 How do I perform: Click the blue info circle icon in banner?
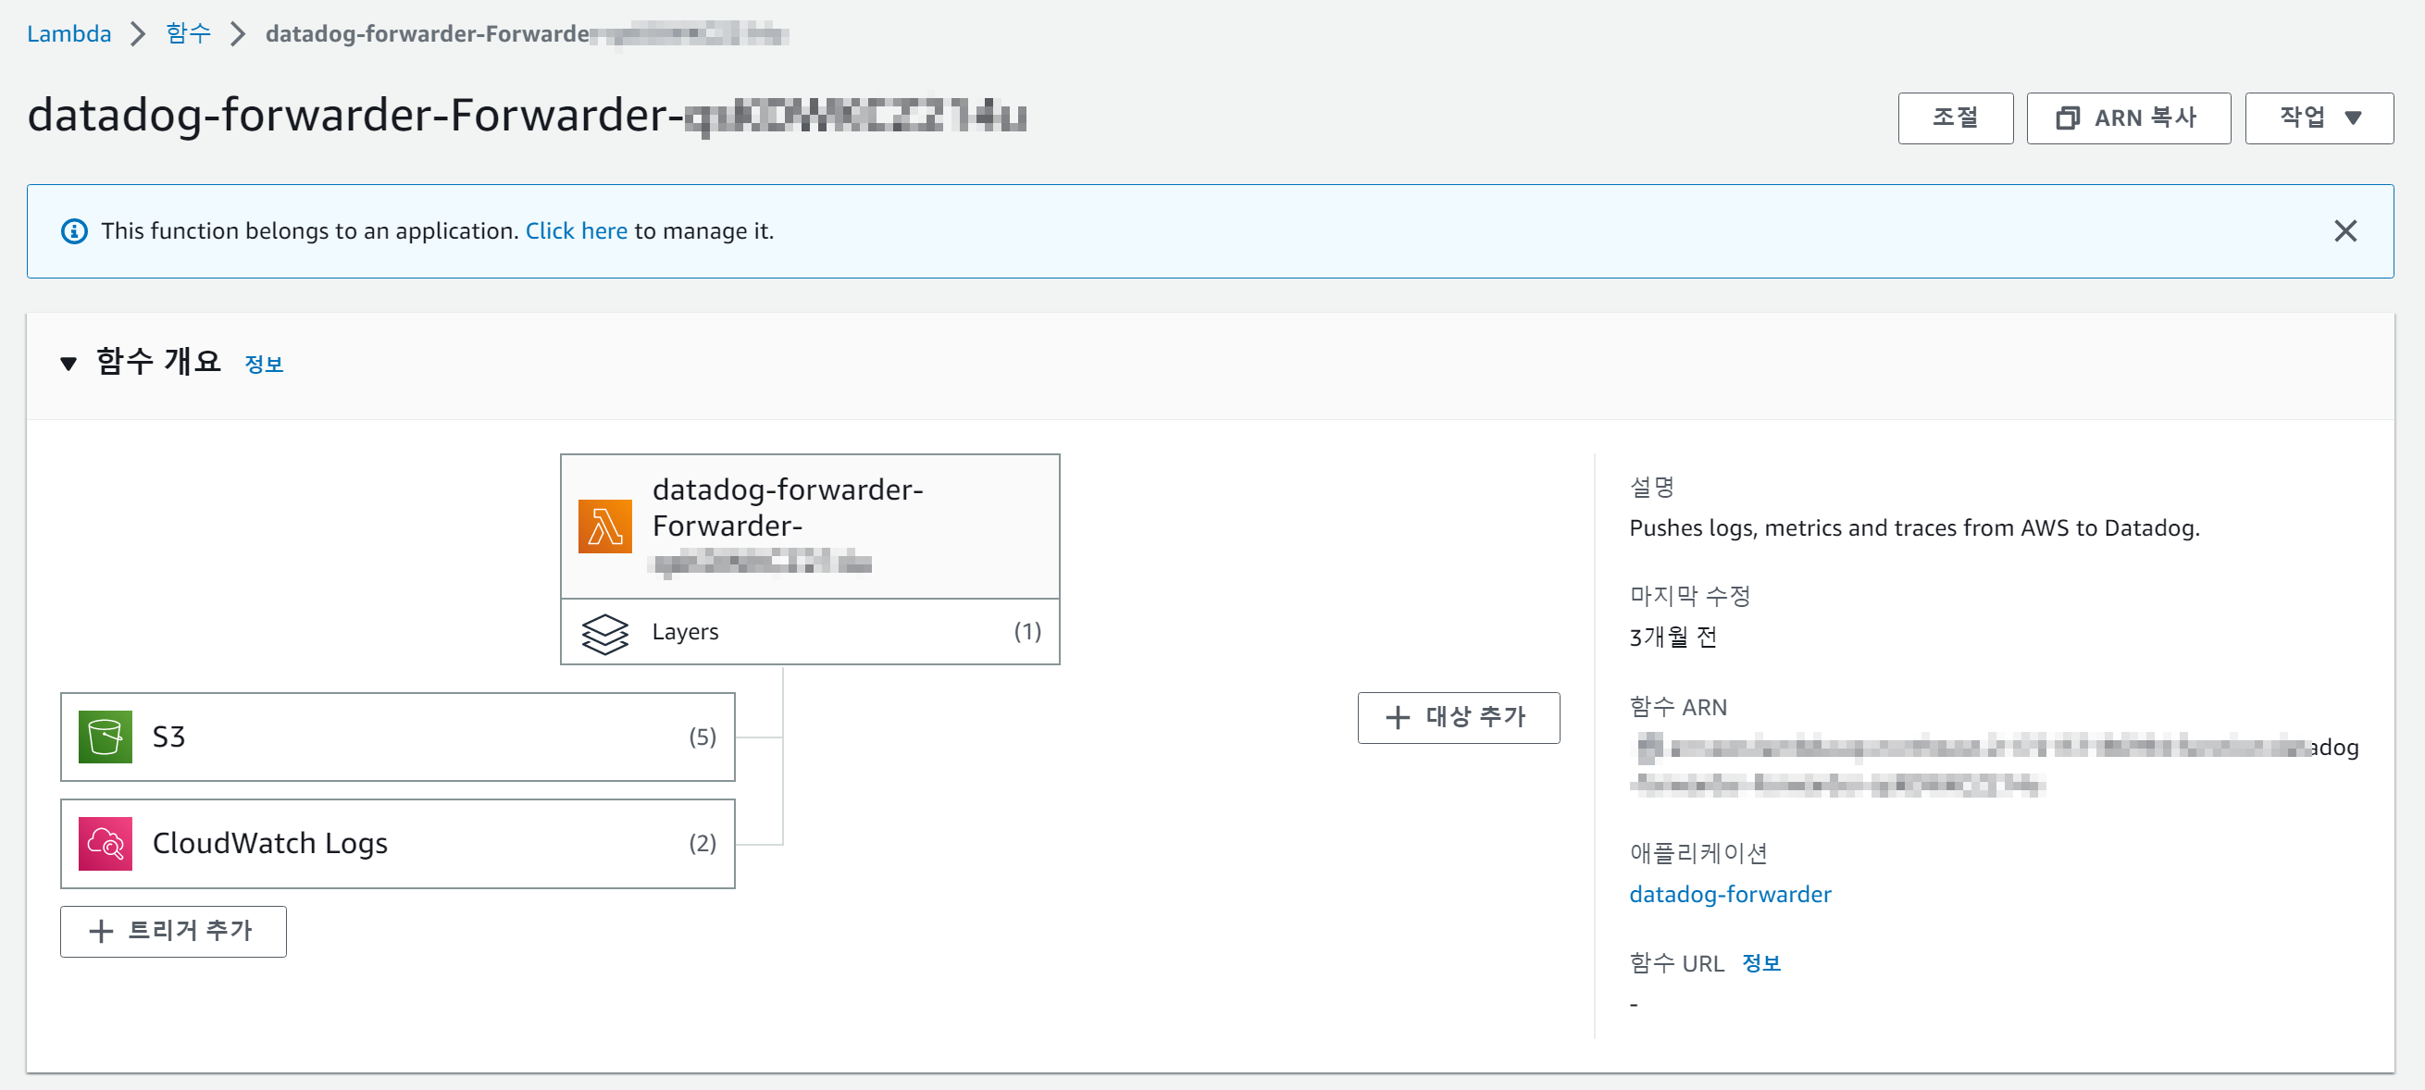point(74,231)
